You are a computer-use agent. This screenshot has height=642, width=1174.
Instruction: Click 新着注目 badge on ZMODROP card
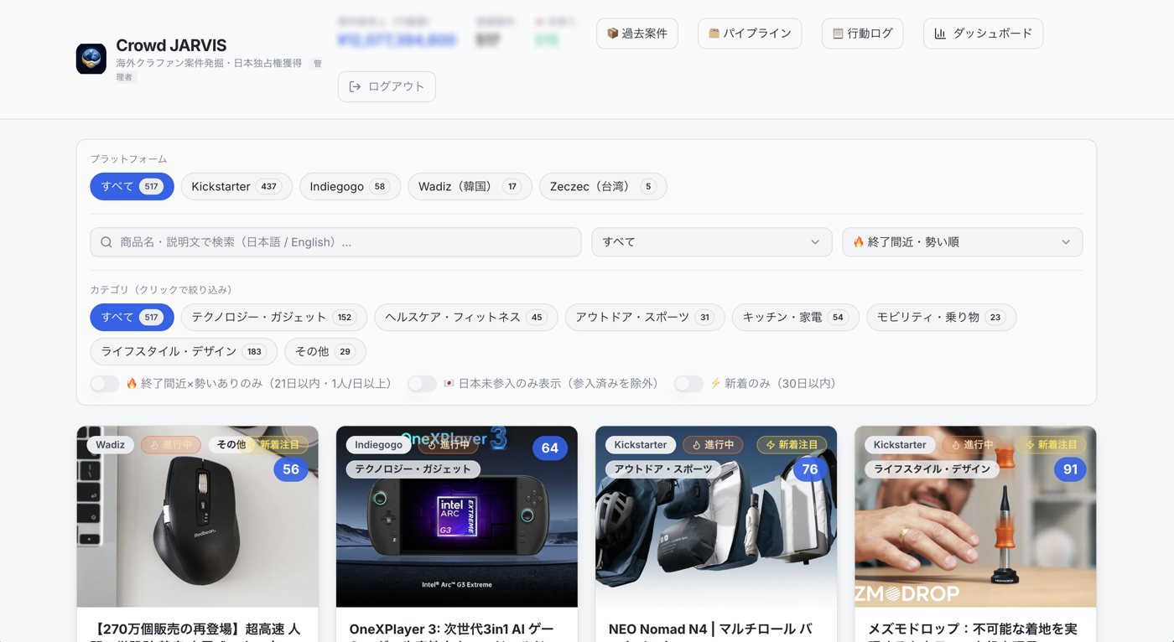click(x=1052, y=444)
